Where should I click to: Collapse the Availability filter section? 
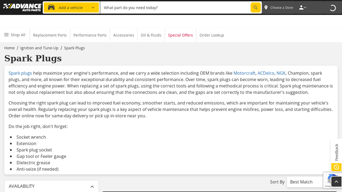pyautogui.click(x=92, y=186)
